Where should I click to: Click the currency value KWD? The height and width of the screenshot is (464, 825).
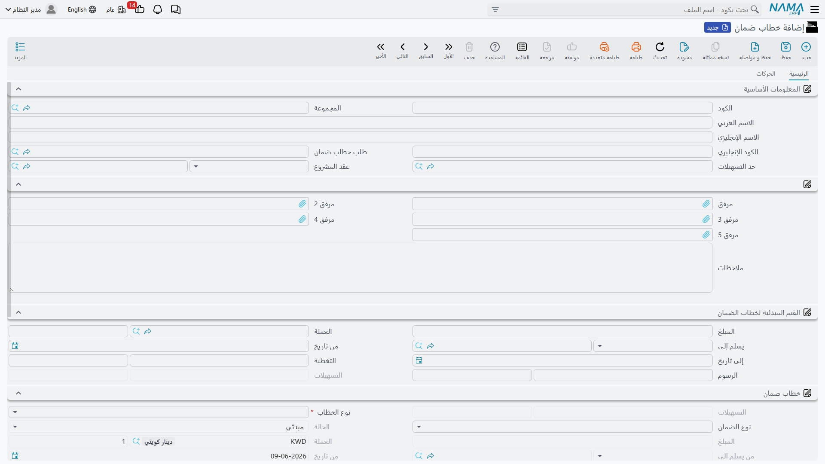point(298,441)
